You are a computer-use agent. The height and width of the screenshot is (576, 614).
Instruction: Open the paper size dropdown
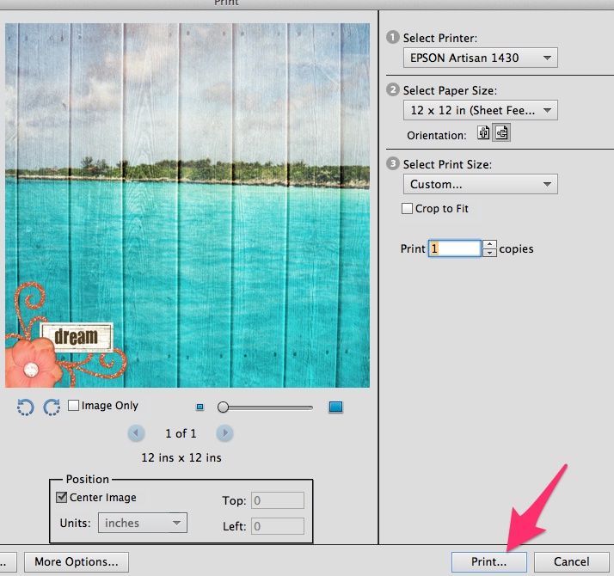pyautogui.click(x=480, y=110)
